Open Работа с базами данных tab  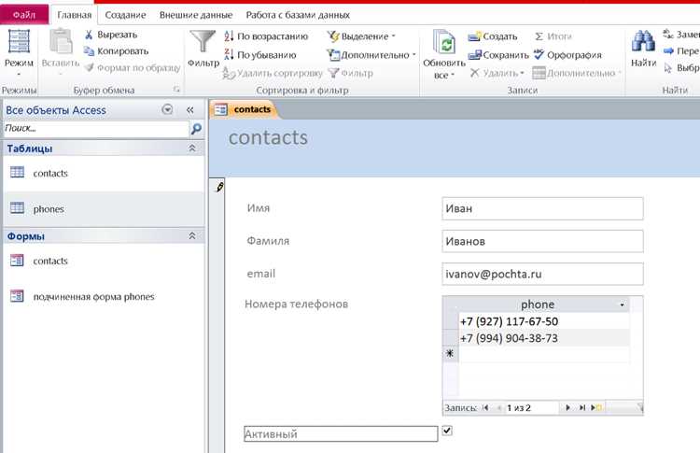click(x=298, y=15)
